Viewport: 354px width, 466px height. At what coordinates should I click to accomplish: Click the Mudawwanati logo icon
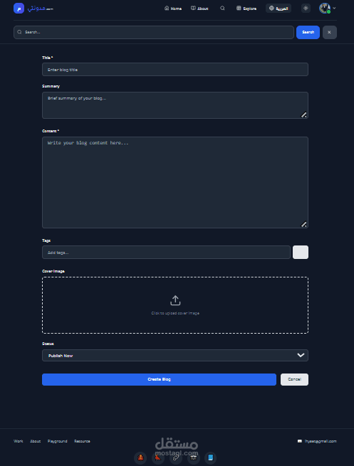[19, 9]
